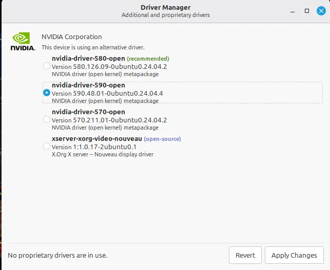Minimize the Driver Manager window
Screen dimensions: 330x270
click(293, 11)
